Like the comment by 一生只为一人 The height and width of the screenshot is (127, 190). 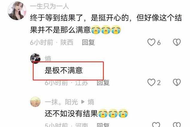tap(151, 42)
